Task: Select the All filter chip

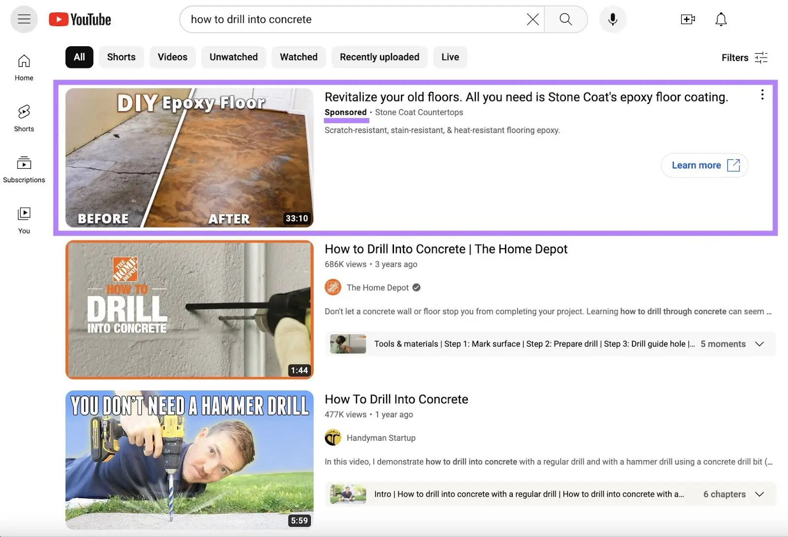Action: [79, 57]
